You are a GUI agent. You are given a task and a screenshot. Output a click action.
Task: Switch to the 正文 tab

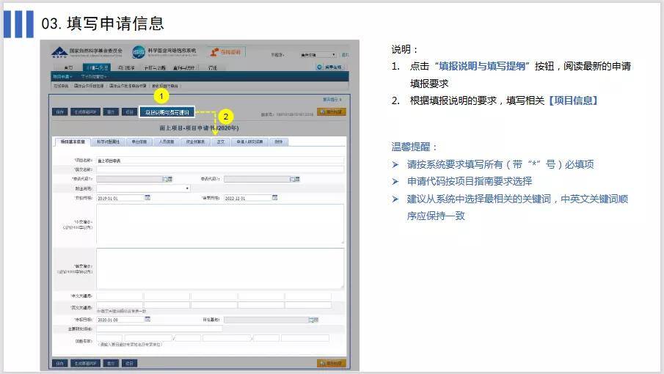(x=219, y=142)
